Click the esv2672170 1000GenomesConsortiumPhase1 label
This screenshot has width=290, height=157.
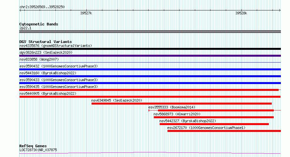click(206, 128)
